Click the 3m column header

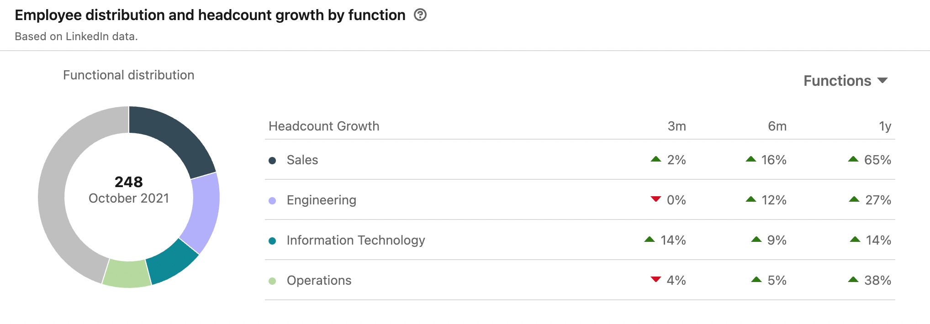[676, 126]
